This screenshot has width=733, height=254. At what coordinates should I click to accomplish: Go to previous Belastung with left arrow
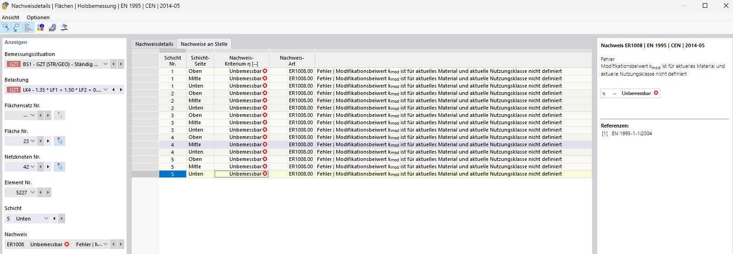click(x=113, y=90)
